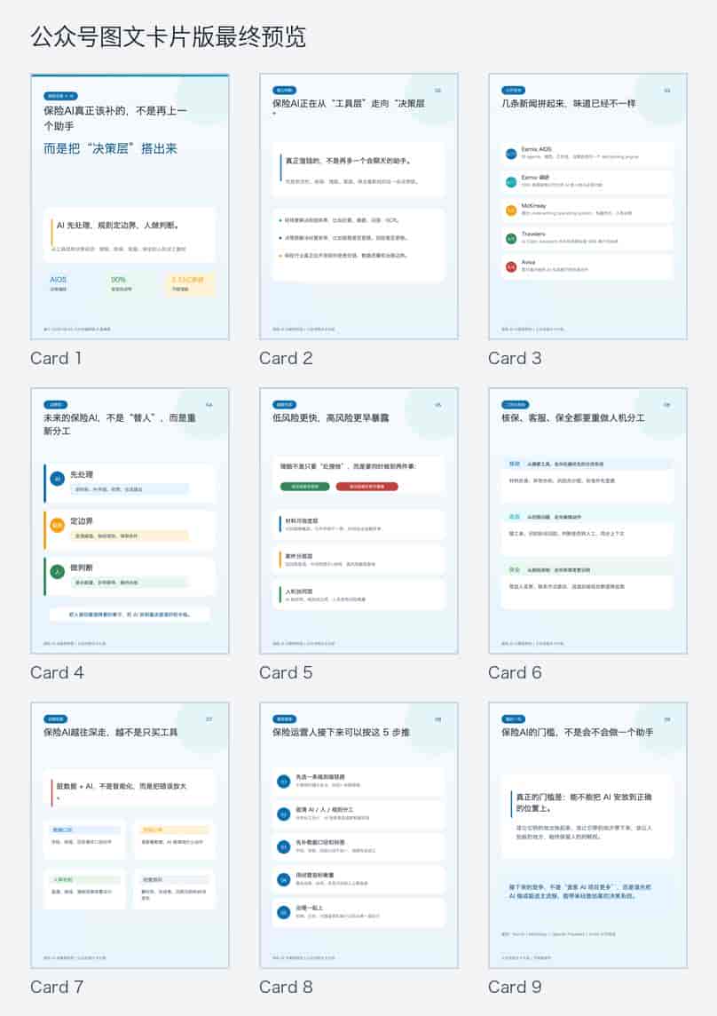Click step 03 circle in Card 8

(283, 847)
